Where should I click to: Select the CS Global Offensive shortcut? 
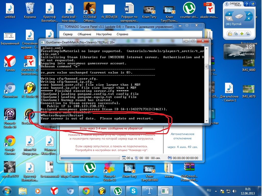pos(90,12)
